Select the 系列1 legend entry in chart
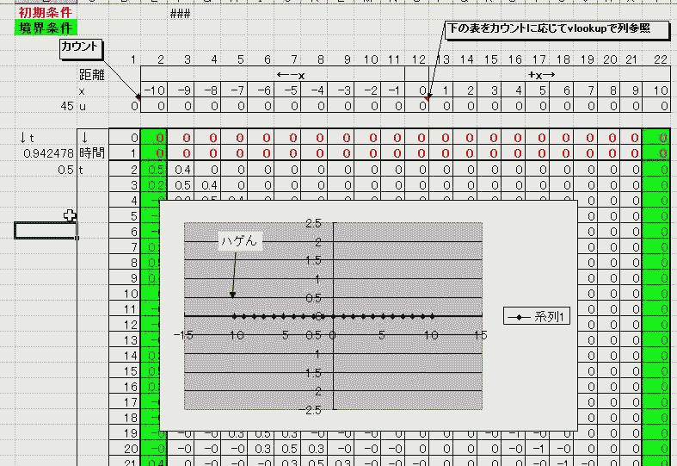The height and width of the screenshot is (466, 677). (x=537, y=317)
